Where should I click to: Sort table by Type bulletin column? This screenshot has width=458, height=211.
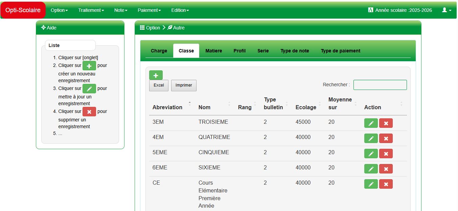276,103
